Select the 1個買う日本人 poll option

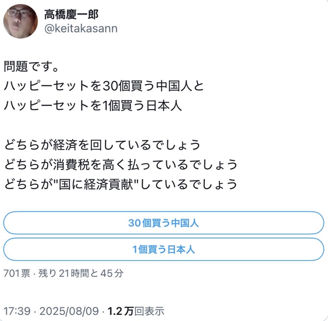coord(164,249)
